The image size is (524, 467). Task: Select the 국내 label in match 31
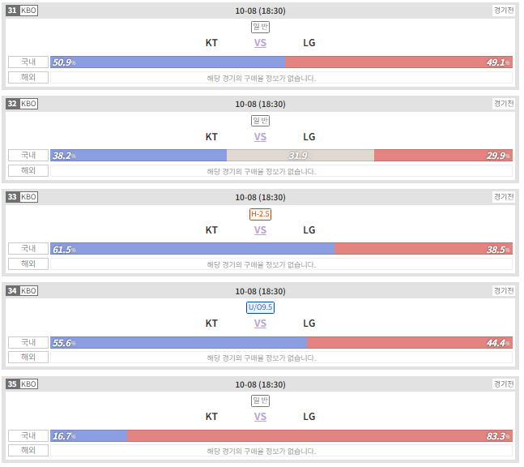click(x=28, y=62)
